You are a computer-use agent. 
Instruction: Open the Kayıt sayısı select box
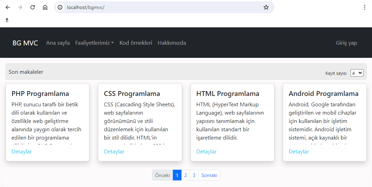point(357,73)
